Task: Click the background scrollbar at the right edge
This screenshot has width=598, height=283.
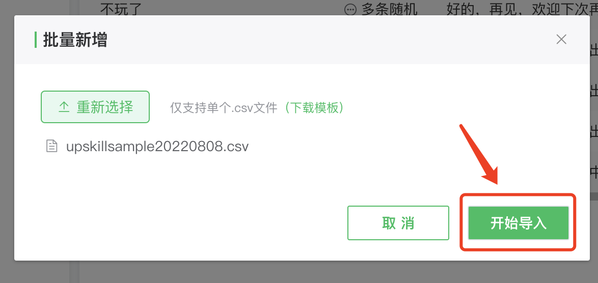Action: tap(593, 196)
